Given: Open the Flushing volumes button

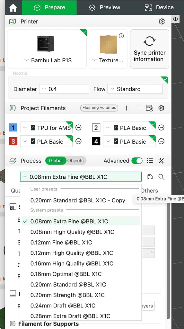Looking at the screenshot, I should (99, 108).
